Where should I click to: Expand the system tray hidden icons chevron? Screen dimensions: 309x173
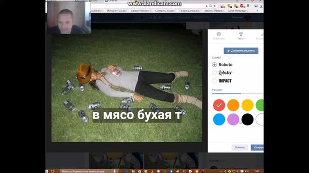[x=221, y=171]
